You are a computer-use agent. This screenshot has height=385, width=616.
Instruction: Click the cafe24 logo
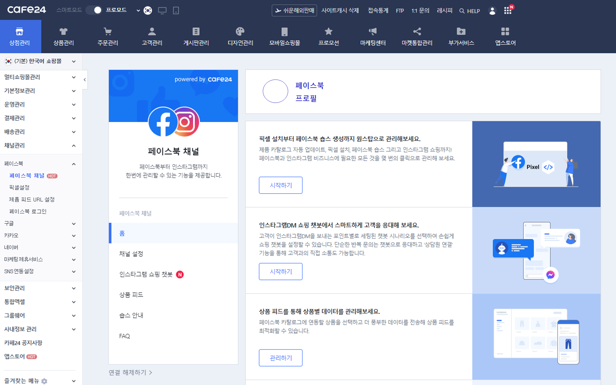[27, 10]
